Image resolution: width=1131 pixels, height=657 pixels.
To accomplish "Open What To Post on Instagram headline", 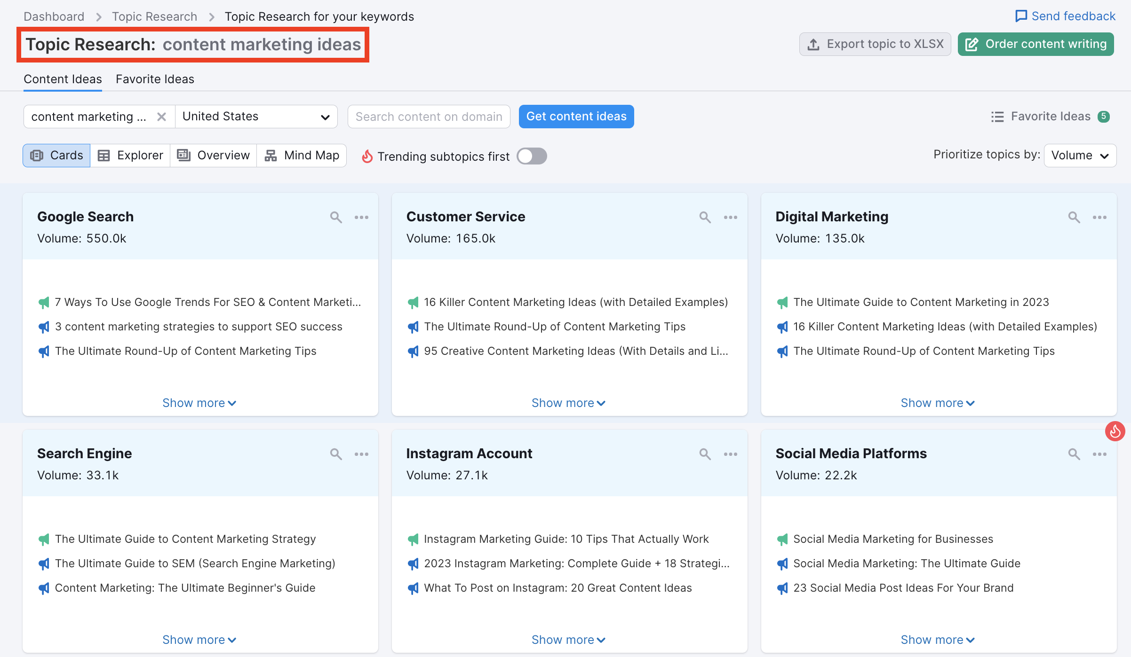I will [x=558, y=588].
